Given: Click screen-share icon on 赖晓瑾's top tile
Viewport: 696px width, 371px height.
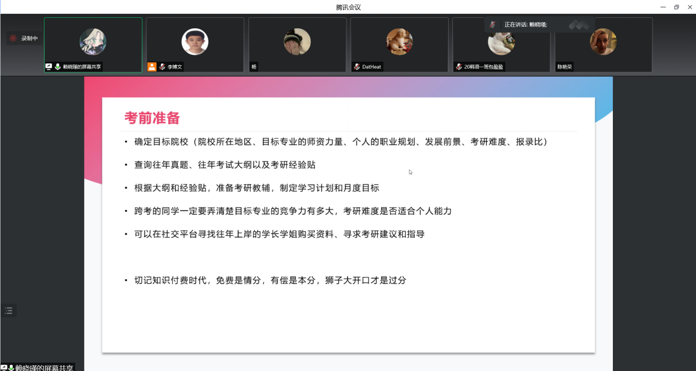Looking at the screenshot, I should [49, 67].
